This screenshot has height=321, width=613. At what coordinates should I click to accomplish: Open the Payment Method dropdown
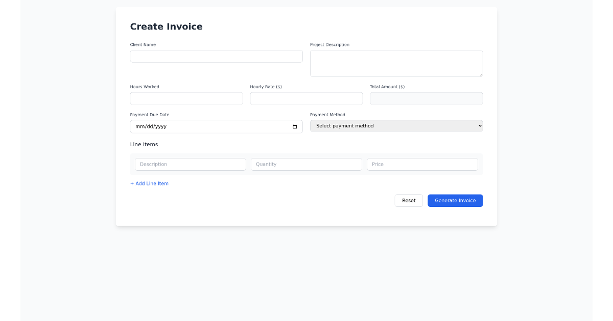click(x=396, y=126)
